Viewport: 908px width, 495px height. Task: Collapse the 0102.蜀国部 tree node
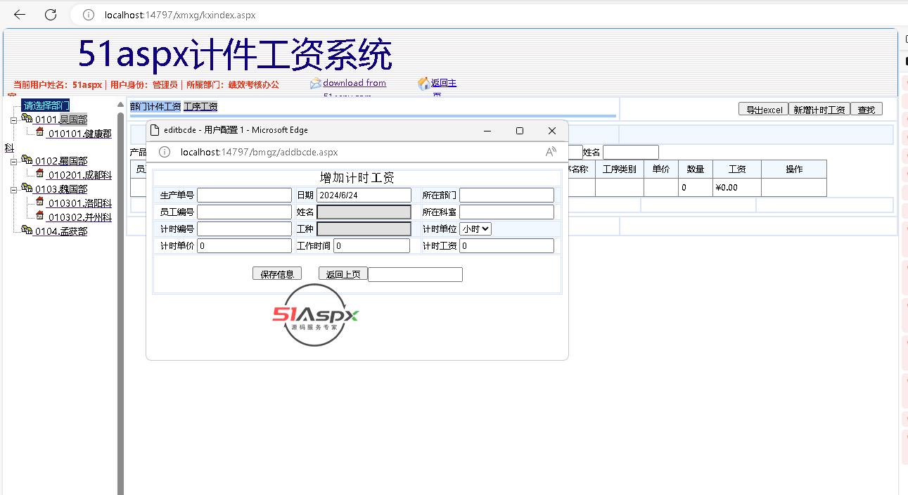(x=13, y=162)
